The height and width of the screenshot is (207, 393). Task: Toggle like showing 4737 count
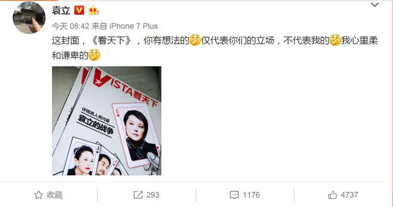(x=343, y=195)
